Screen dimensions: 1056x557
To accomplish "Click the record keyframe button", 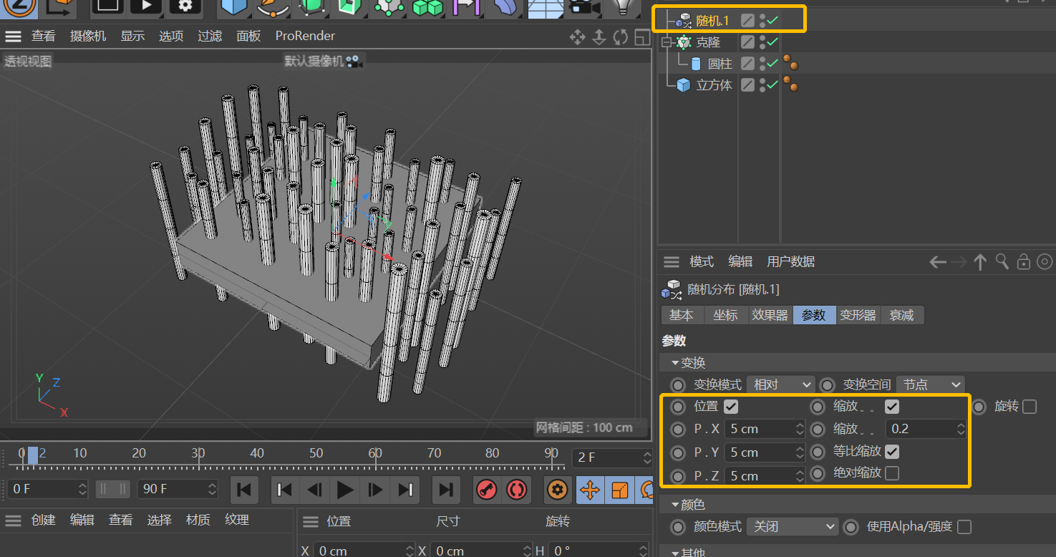I will (486, 490).
